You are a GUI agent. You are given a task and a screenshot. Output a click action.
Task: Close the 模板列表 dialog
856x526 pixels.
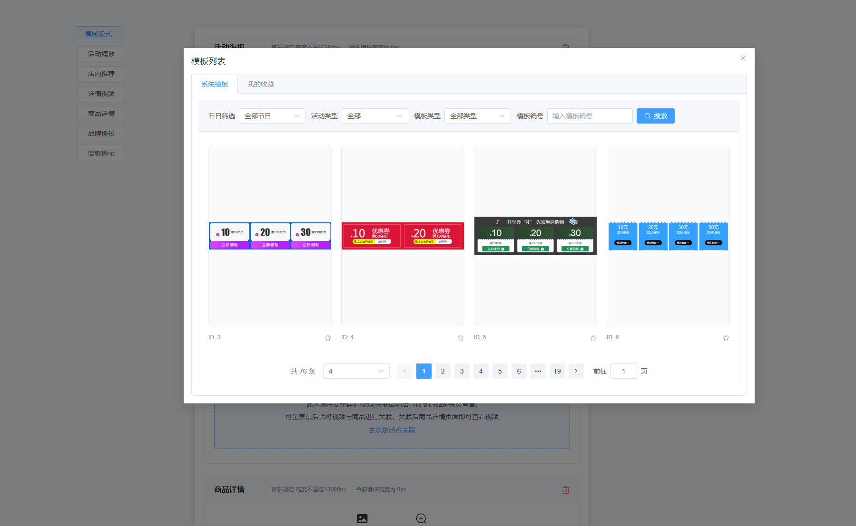(x=743, y=58)
